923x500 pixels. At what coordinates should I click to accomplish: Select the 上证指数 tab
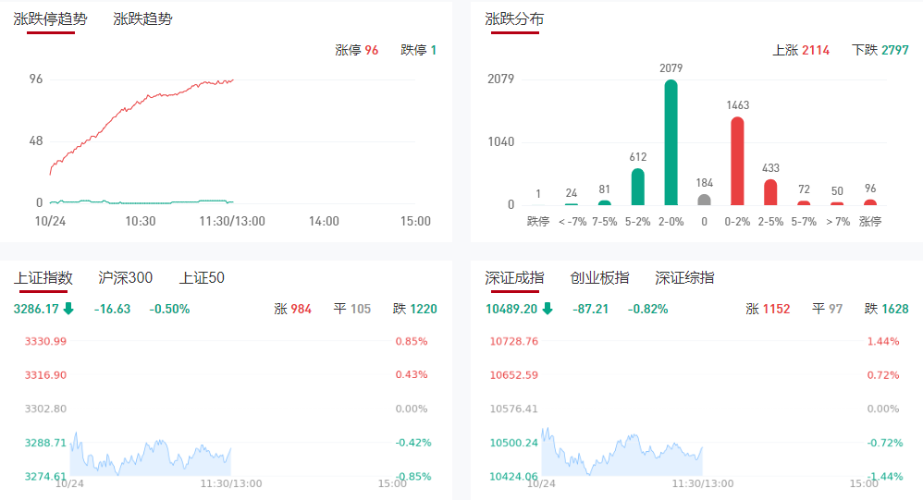tap(43, 277)
